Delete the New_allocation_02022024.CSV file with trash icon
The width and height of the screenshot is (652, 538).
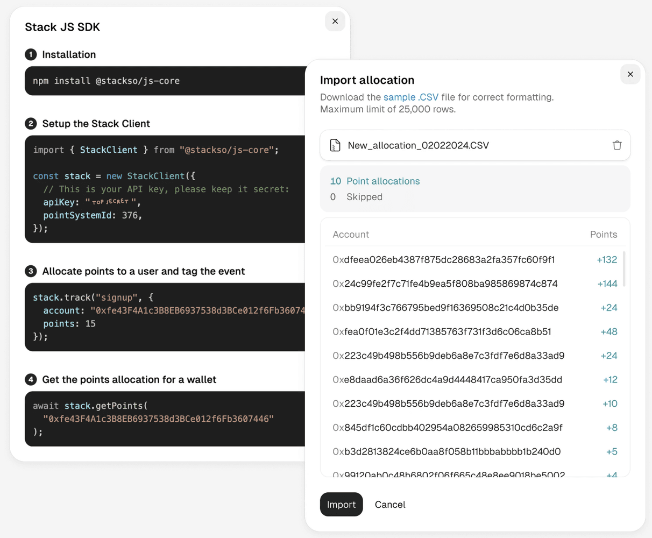click(x=617, y=145)
